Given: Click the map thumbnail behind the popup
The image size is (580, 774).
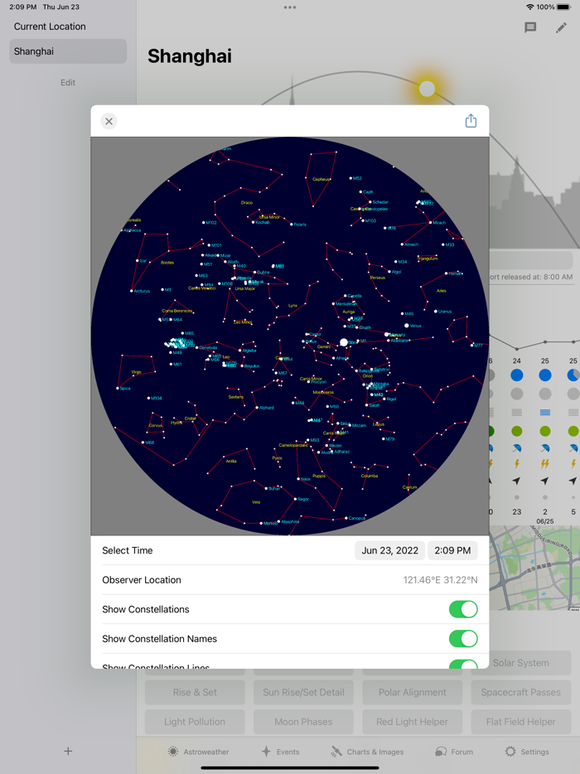Looking at the screenshot, I should pyautogui.click(x=534, y=568).
